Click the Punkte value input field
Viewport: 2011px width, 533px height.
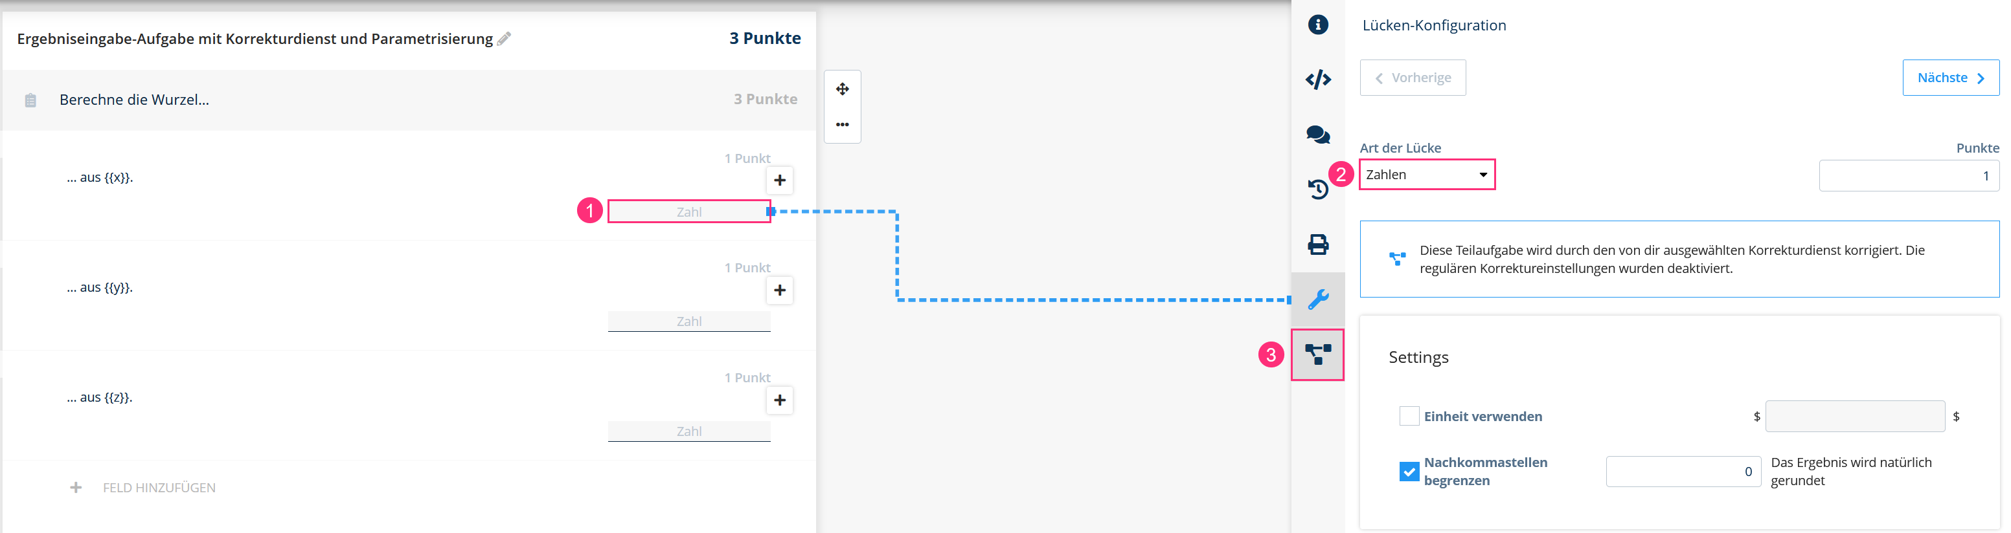coord(1909,175)
